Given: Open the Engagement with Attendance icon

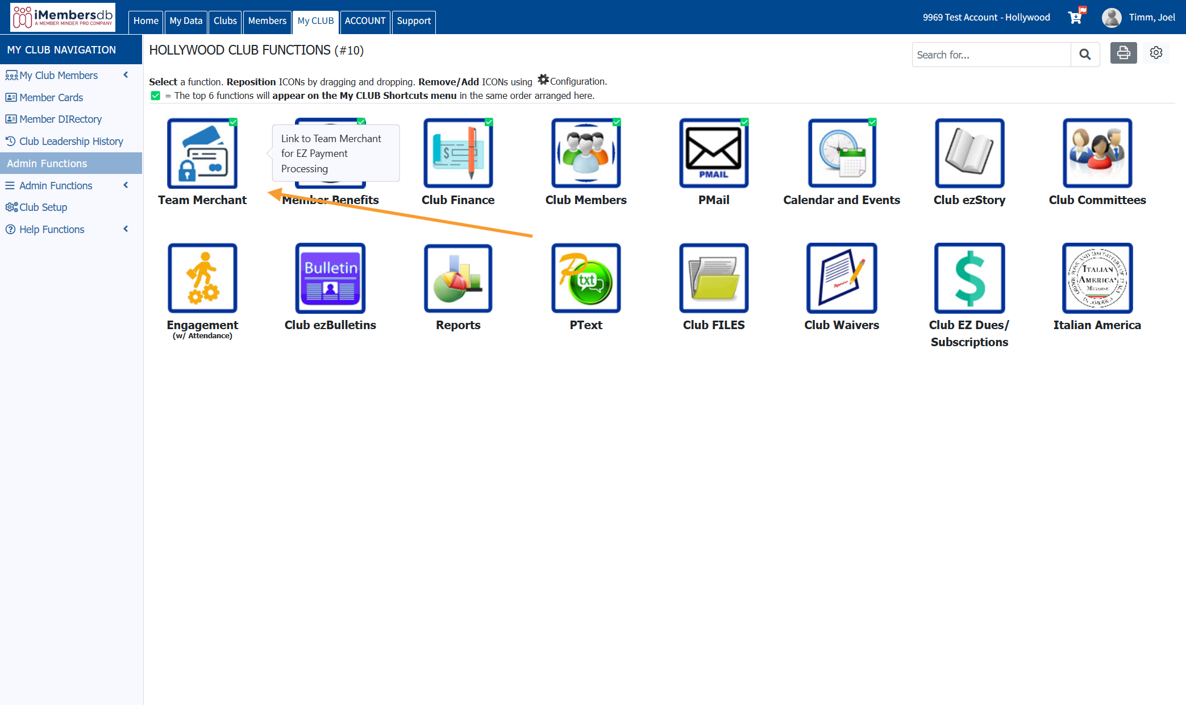Looking at the screenshot, I should (x=202, y=279).
